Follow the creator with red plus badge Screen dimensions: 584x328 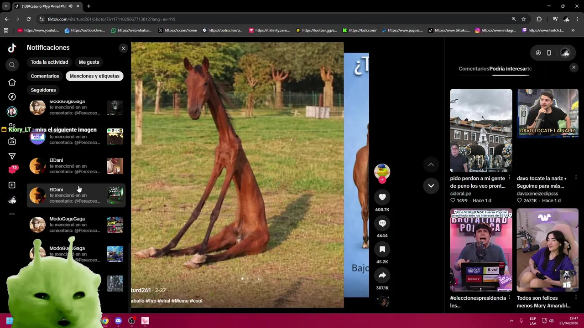(382, 180)
